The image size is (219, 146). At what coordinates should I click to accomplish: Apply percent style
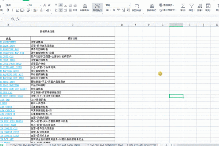coord(114,10)
